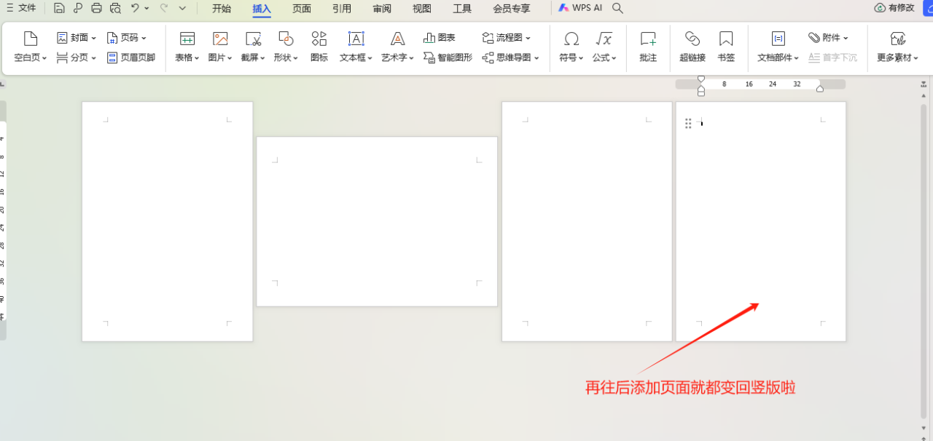Switch to the 会员专享 tab
Viewport: 933px width, 441px height.
(x=512, y=9)
